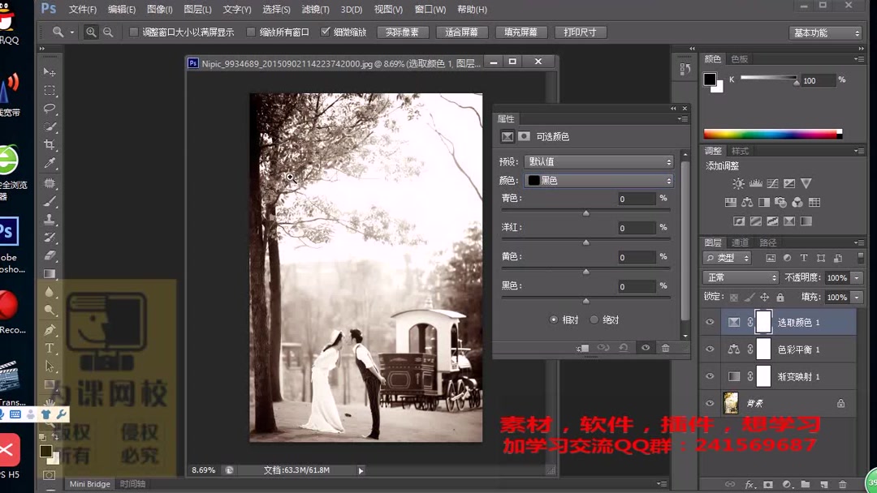Open the layer blend mode dropdown showing 正常
877x493 pixels.
(741, 277)
